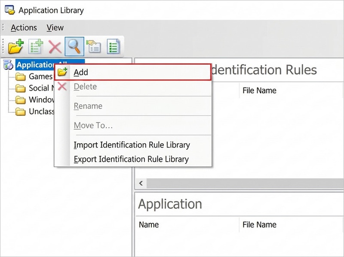Select the Application All root tree node
Screen dimensions: 344x257
coord(35,65)
